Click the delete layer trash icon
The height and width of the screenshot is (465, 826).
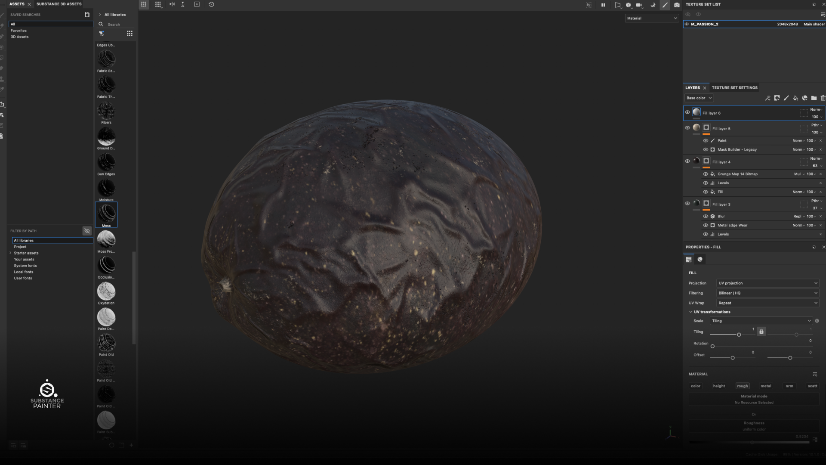click(x=823, y=98)
